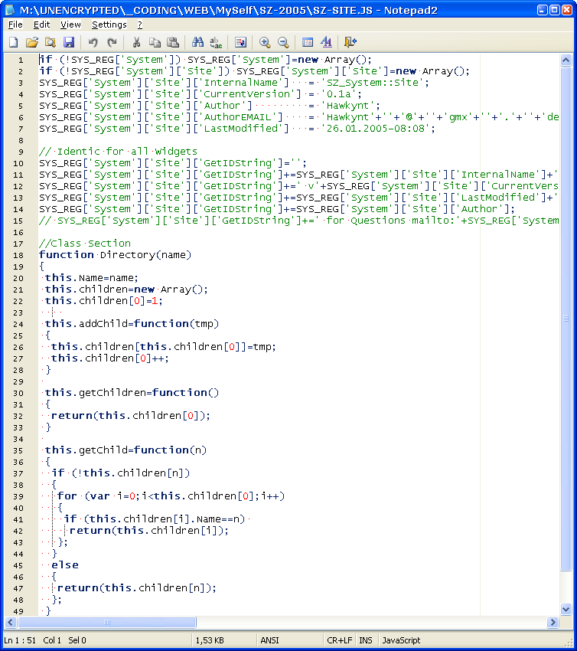577x651 pixels.
Task: Open the ? help menu
Action: [x=140, y=25]
